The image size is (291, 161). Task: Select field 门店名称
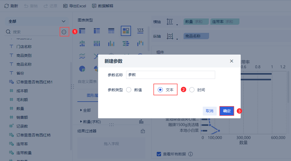(x=24, y=47)
